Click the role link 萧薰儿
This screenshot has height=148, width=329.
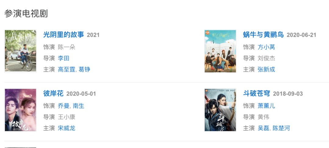pyautogui.click(x=266, y=106)
